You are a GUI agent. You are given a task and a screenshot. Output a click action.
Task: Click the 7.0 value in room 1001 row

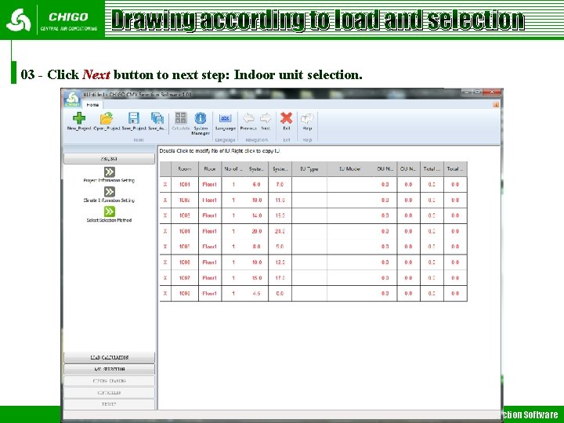tap(280, 185)
